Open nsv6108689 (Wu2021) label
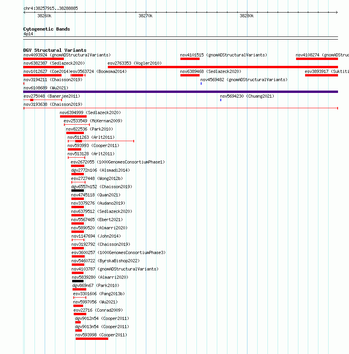 point(46,88)
